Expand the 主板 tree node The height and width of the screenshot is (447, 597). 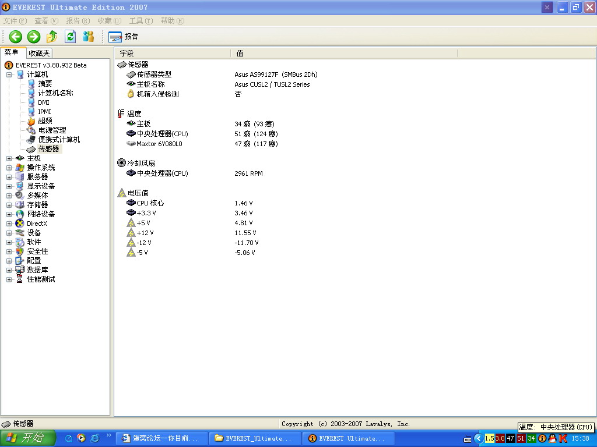point(9,158)
